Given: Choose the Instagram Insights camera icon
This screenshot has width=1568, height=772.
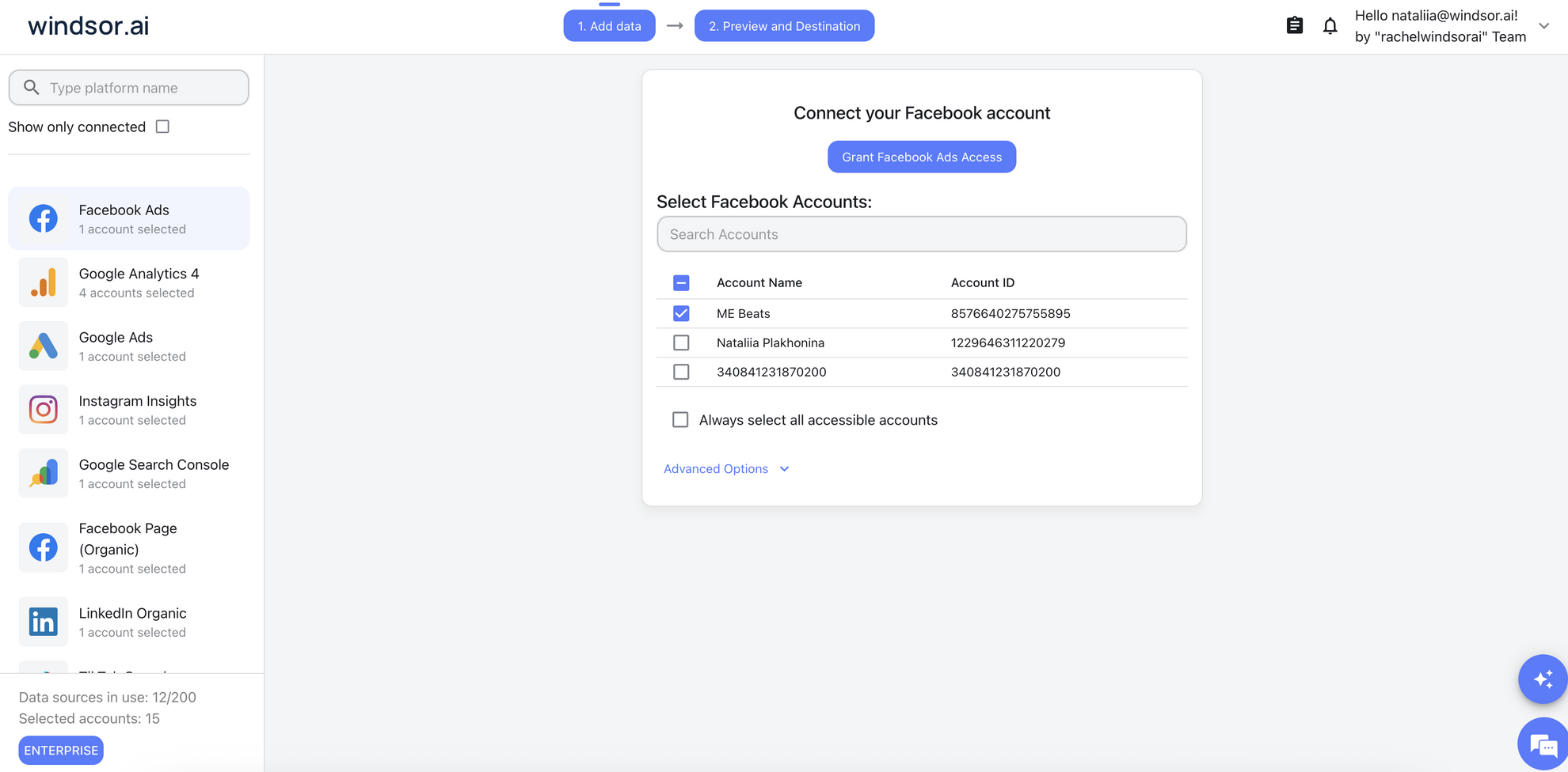Looking at the screenshot, I should [x=44, y=409].
